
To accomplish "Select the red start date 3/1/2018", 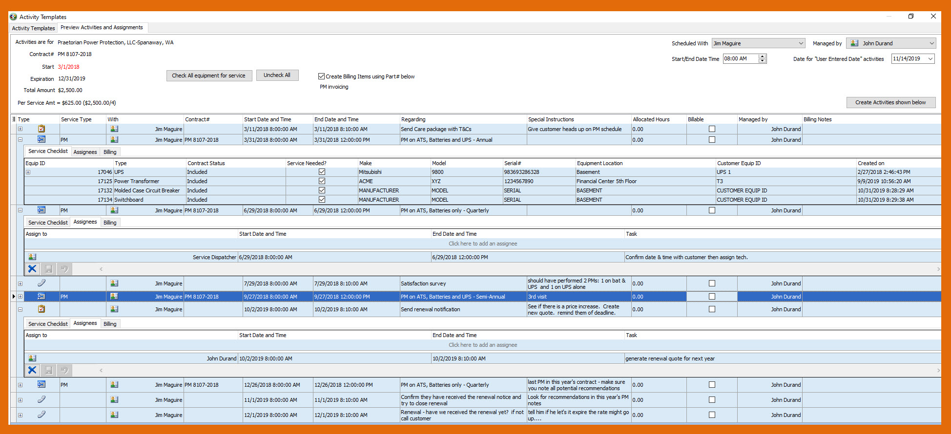I will pos(68,67).
